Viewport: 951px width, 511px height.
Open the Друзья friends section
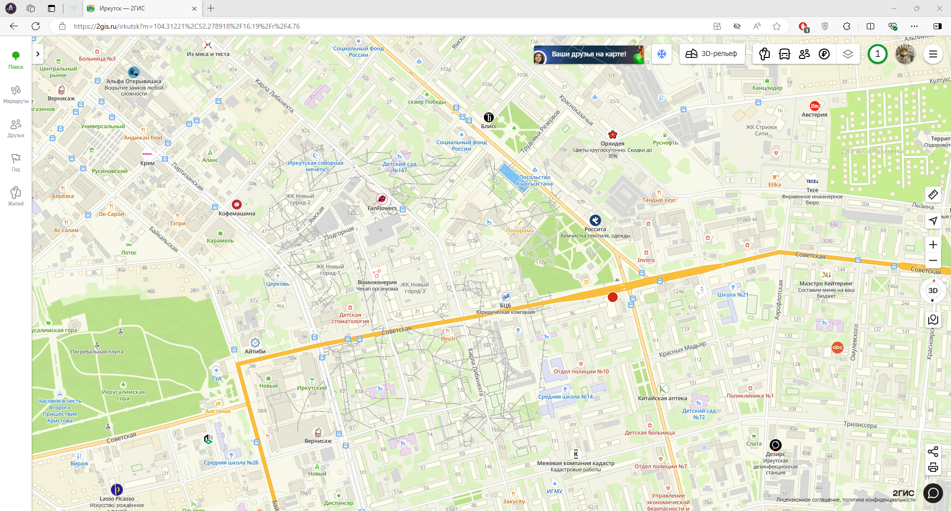(x=16, y=129)
